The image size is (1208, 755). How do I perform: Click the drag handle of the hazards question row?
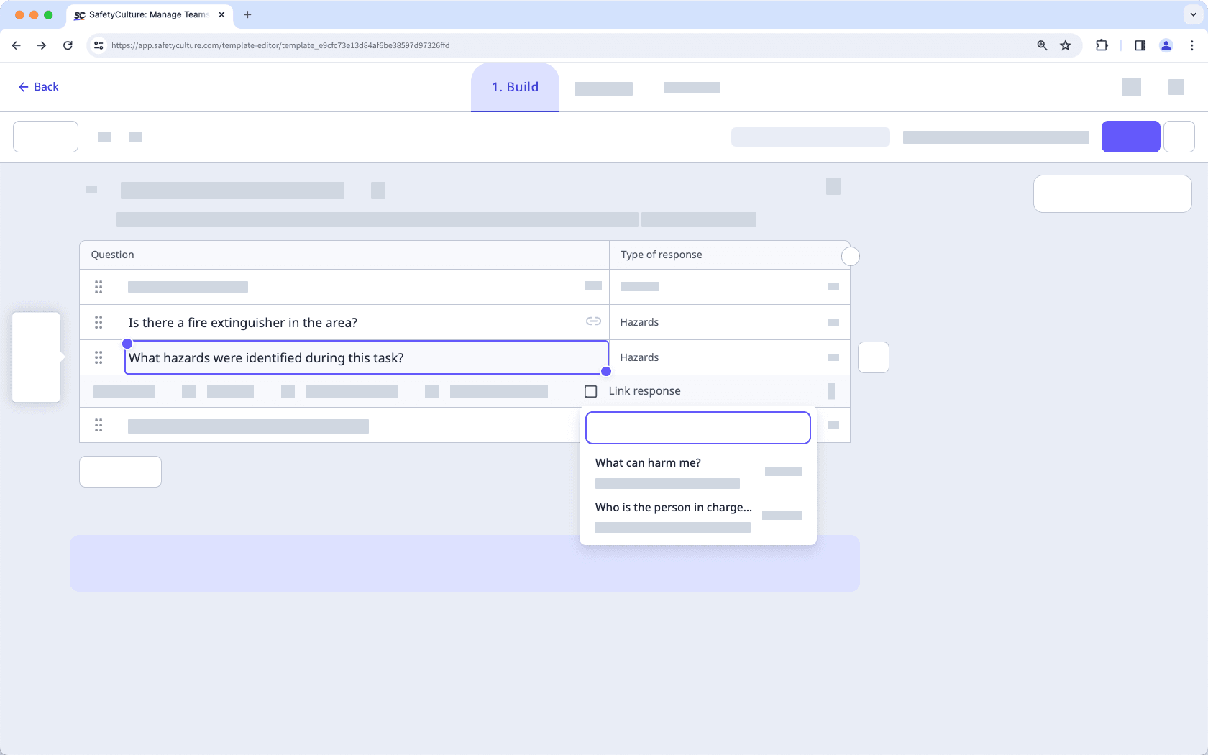pyautogui.click(x=99, y=357)
